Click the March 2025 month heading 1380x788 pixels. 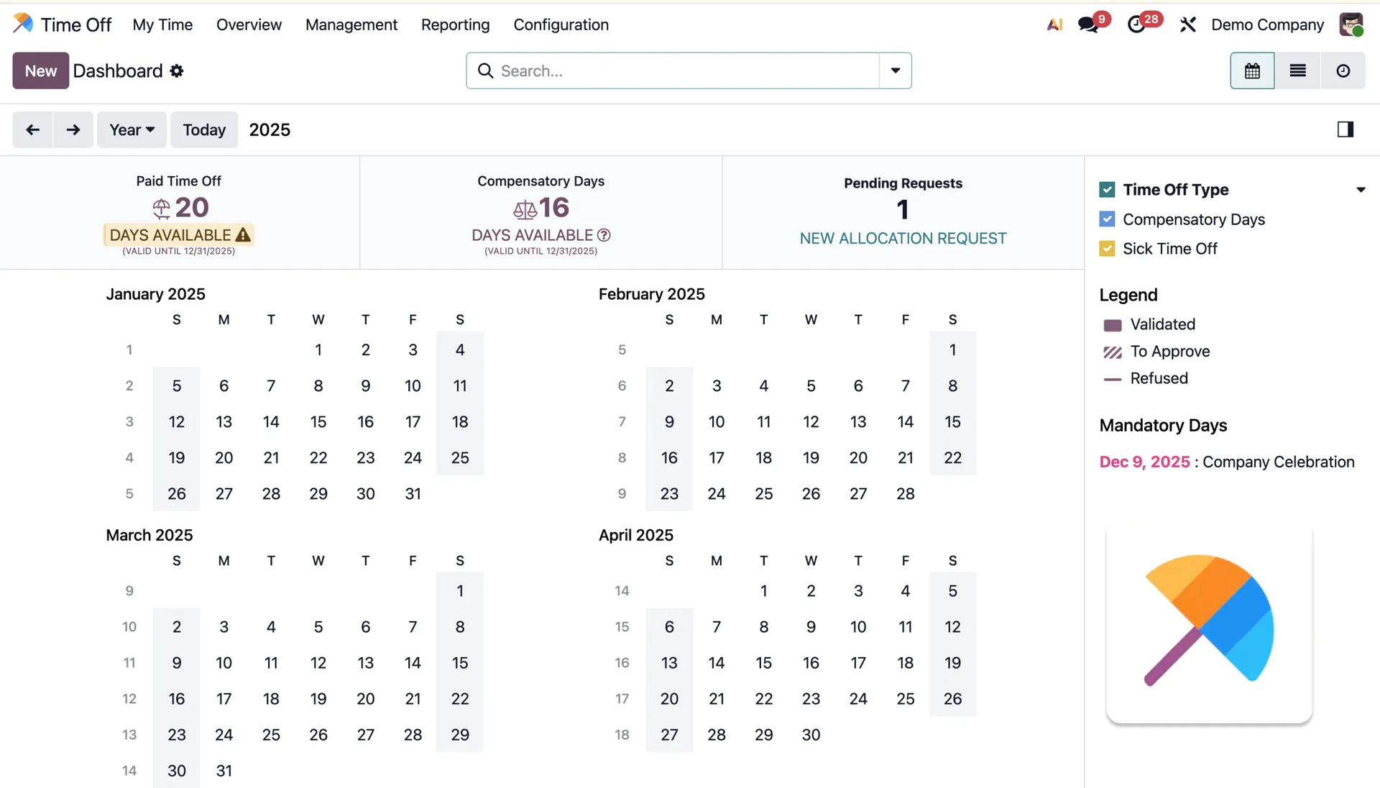[x=149, y=535]
